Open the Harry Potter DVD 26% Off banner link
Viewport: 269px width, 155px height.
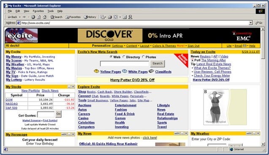click(132, 80)
